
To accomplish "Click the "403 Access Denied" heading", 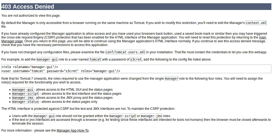I will 28,7.
